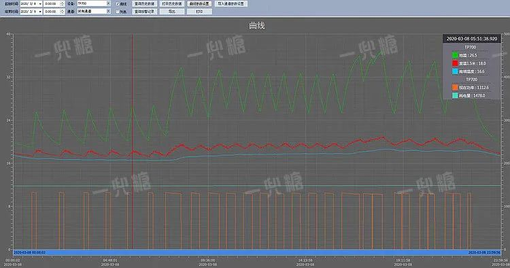Adjust the end time spinner arrows

[63, 12]
